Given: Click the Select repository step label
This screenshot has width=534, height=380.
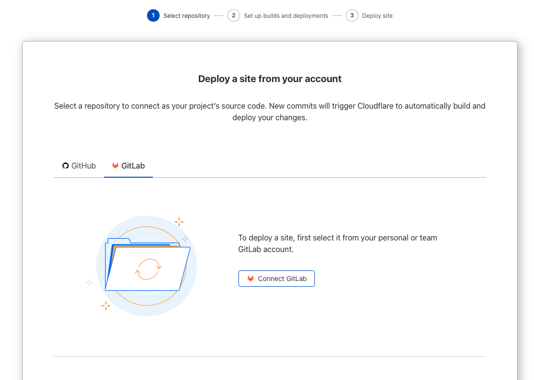Looking at the screenshot, I should coord(187,15).
